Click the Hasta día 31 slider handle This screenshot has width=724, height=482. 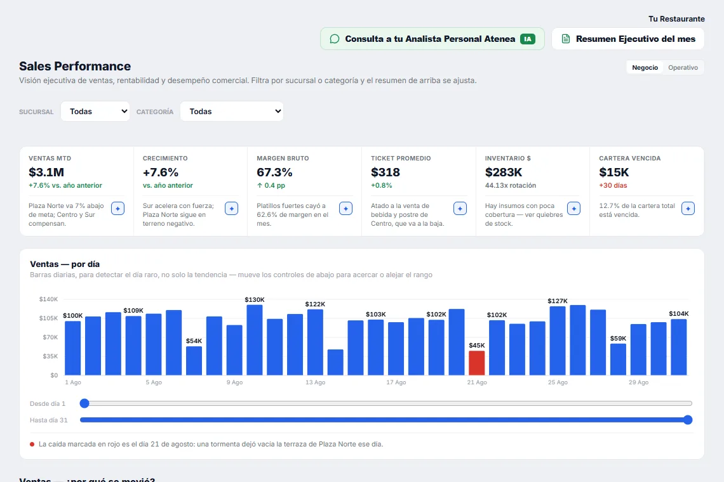pyautogui.click(x=688, y=420)
